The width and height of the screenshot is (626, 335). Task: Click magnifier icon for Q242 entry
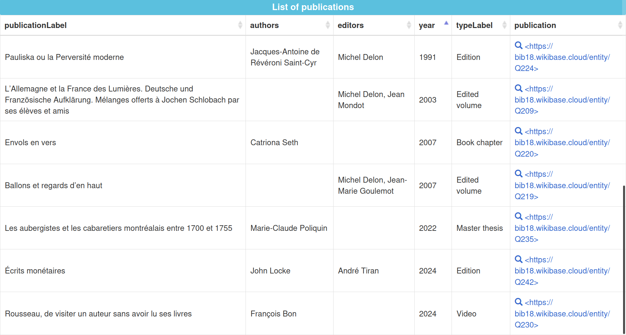coord(518,259)
